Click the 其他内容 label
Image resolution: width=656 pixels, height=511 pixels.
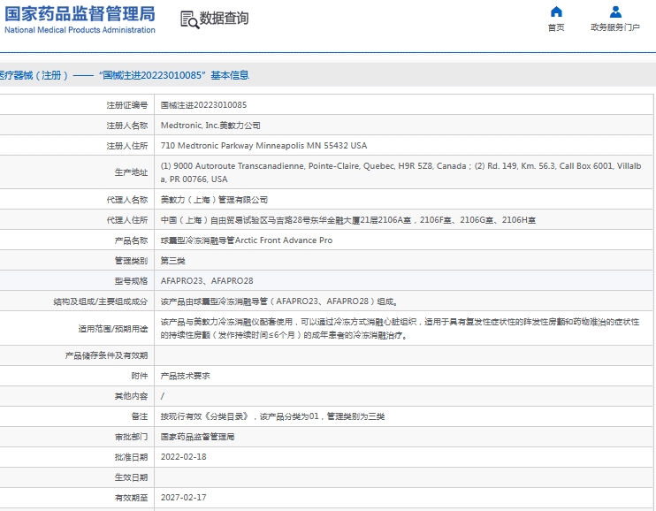(x=132, y=396)
